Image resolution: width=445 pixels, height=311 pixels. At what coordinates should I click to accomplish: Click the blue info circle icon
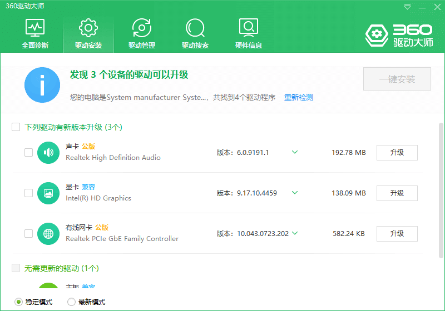click(x=42, y=85)
